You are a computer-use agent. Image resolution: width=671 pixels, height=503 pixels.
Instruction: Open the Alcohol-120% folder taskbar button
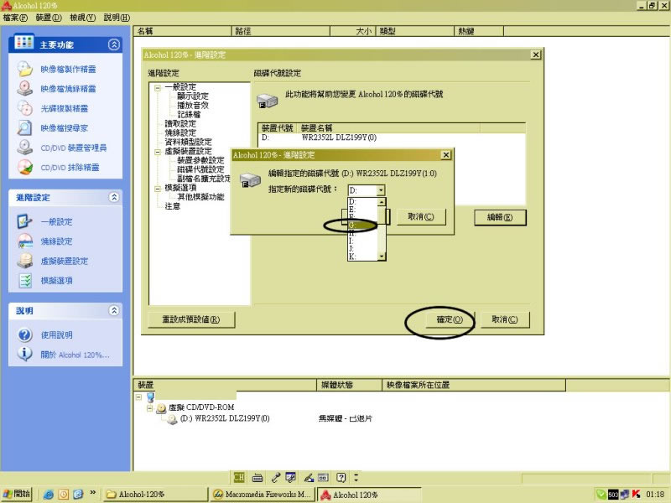tap(156, 495)
